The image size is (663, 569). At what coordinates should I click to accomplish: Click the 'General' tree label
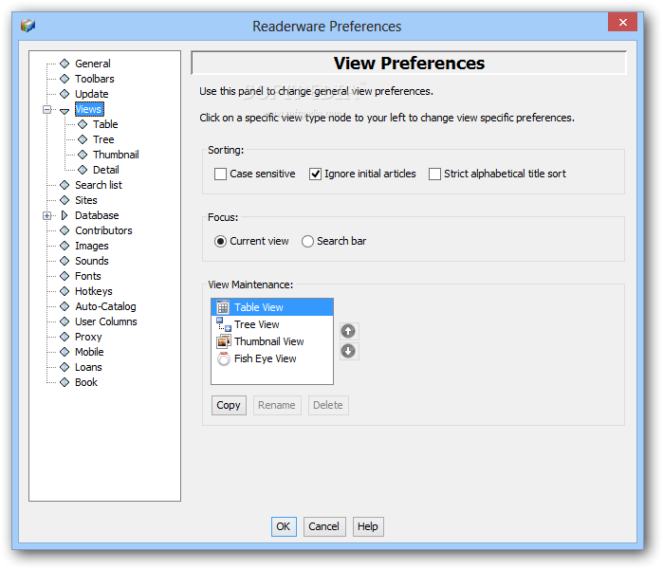click(93, 64)
